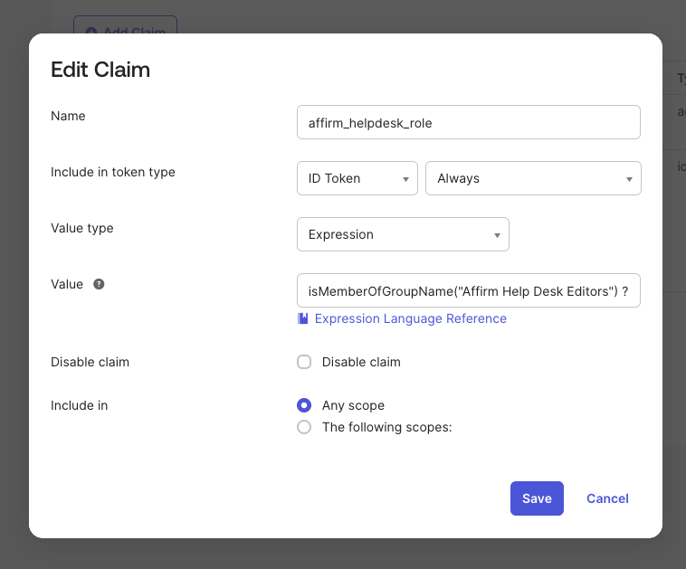Image resolution: width=686 pixels, height=569 pixels.
Task: Open the Always inclusion dropdown
Action: 533,178
